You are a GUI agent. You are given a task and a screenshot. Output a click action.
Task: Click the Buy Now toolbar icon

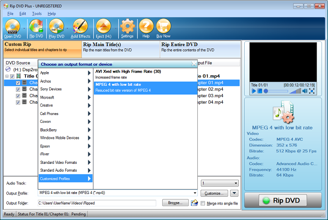click(x=163, y=28)
